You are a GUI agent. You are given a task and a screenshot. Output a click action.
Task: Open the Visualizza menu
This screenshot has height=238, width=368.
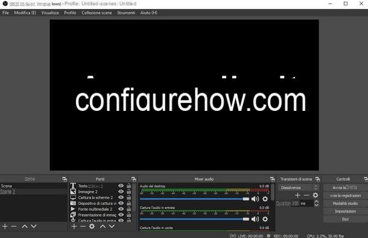pyautogui.click(x=50, y=13)
